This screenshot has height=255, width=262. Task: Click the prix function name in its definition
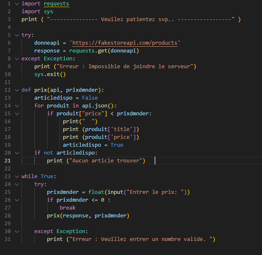(40, 90)
